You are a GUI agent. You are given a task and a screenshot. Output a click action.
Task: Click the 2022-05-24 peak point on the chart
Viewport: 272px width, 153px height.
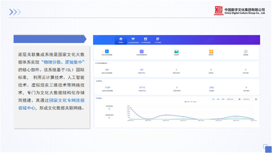130,107
